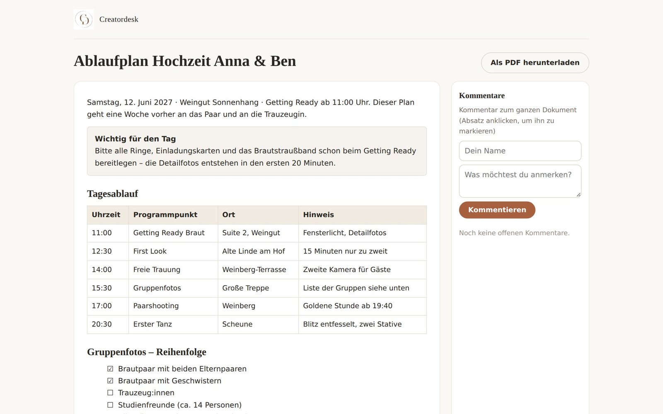Viewport: 663px width, 414px height.
Task: Select the '15:30' time cell
Action: click(x=108, y=288)
